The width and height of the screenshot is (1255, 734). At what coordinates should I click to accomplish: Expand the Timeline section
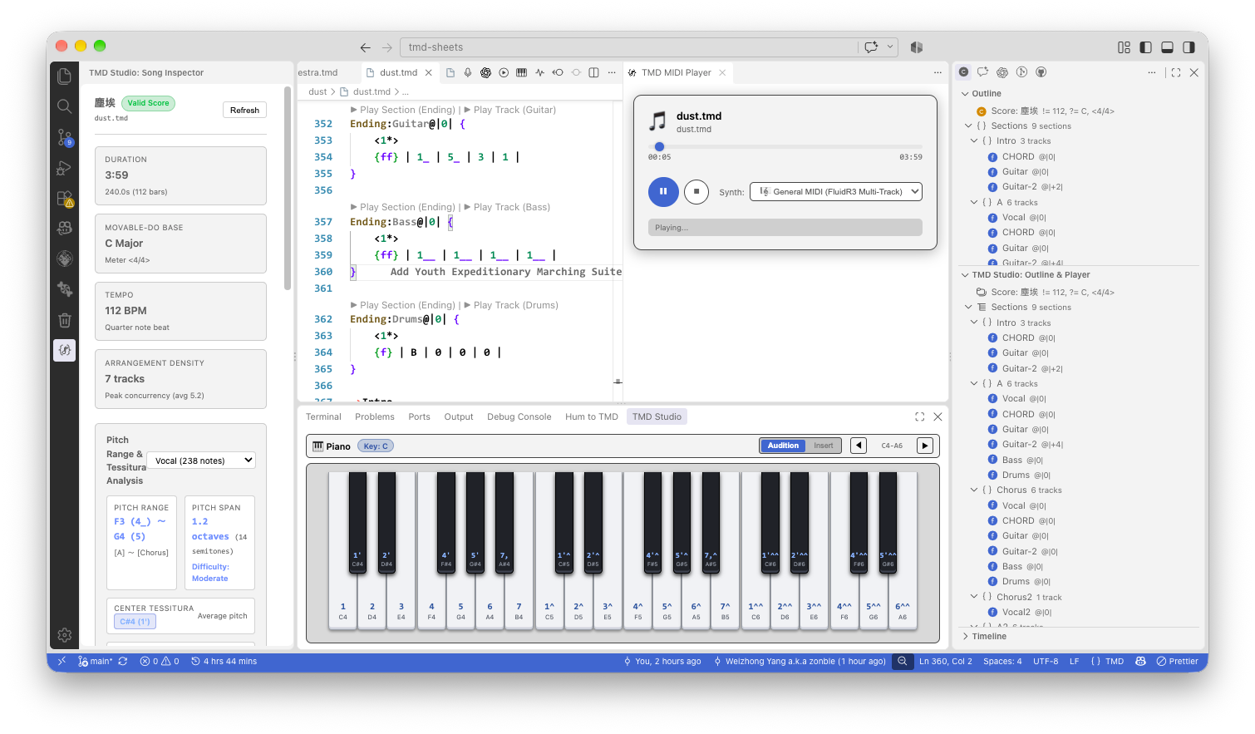coord(989,636)
